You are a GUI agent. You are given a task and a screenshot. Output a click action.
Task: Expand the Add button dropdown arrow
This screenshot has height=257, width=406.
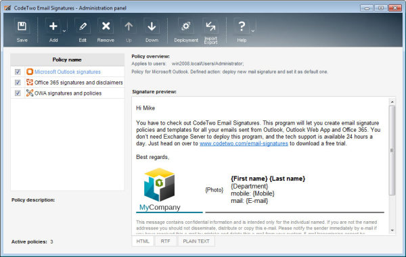(64, 31)
